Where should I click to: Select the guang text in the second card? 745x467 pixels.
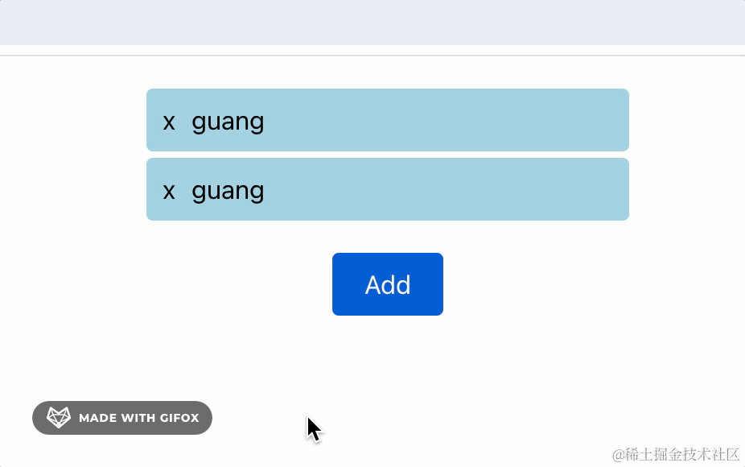(x=228, y=192)
